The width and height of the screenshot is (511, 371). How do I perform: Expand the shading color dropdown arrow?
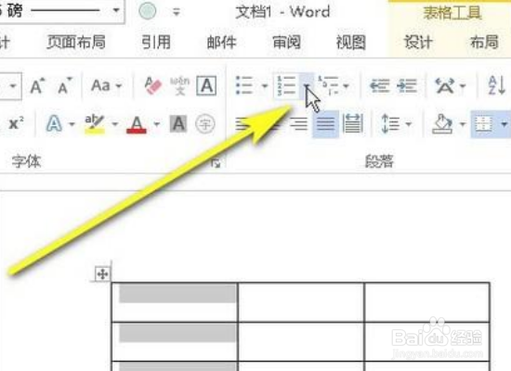pos(463,124)
